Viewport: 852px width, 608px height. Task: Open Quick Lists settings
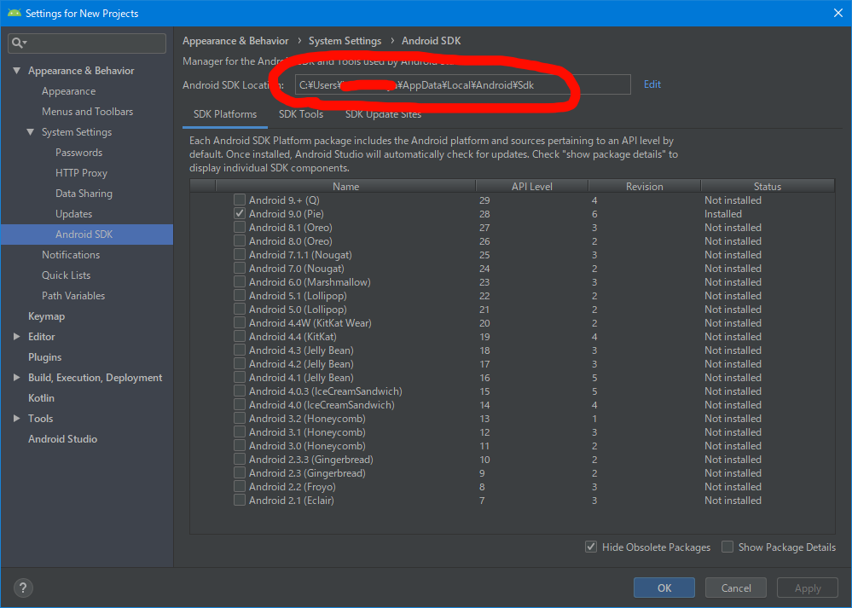coord(67,275)
